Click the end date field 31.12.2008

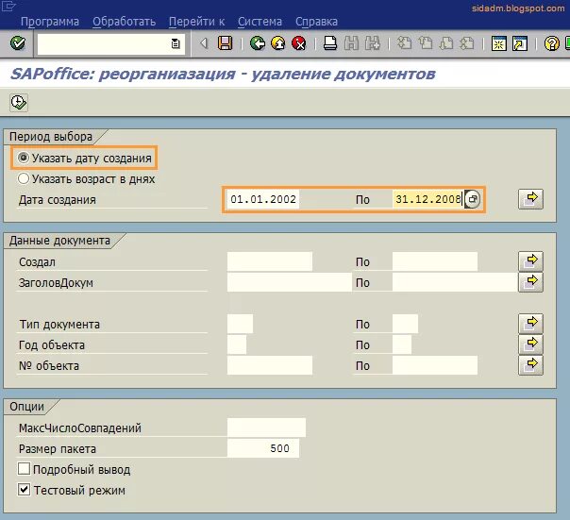pos(427,199)
